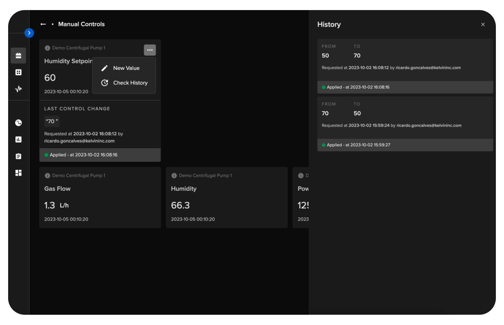
Task: Open the highlighted toolbox icon in sidebar
Action: coord(19,56)
